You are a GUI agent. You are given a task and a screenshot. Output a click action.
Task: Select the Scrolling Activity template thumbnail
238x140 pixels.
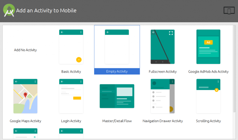coord(208,96)
